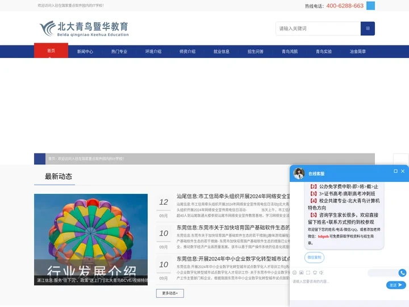The width and height of the screenshot is (409, 307).
Task: Click the welcome text 欢迎访问入驻在国家重点软件园内的IT学校 at top
Action: point(70,6)
